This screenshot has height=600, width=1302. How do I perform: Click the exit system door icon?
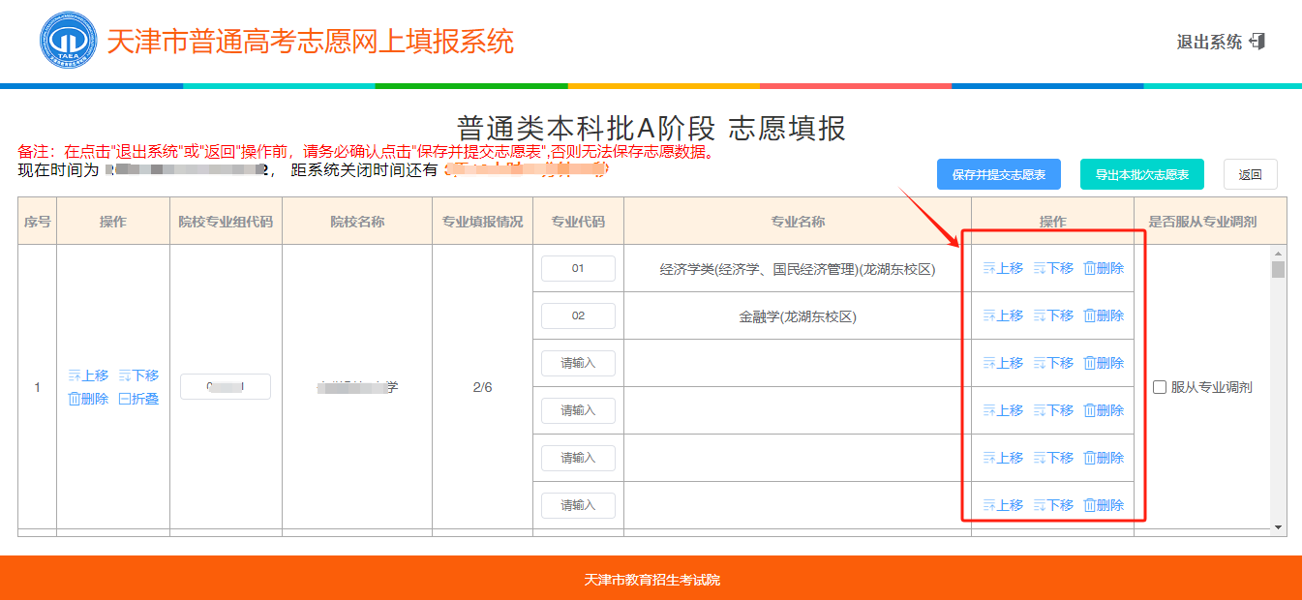point(1257,41)
